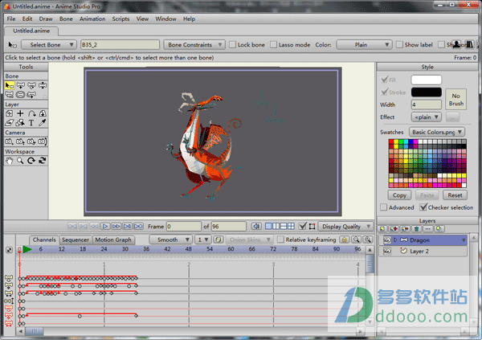
Task: Select the Layer 2 row in Layers
Action: (x=423, y=251)
